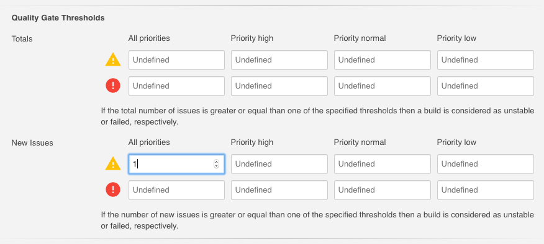
Task: Focus Totals failed Priority low field
Action: [x=486, y=86]
